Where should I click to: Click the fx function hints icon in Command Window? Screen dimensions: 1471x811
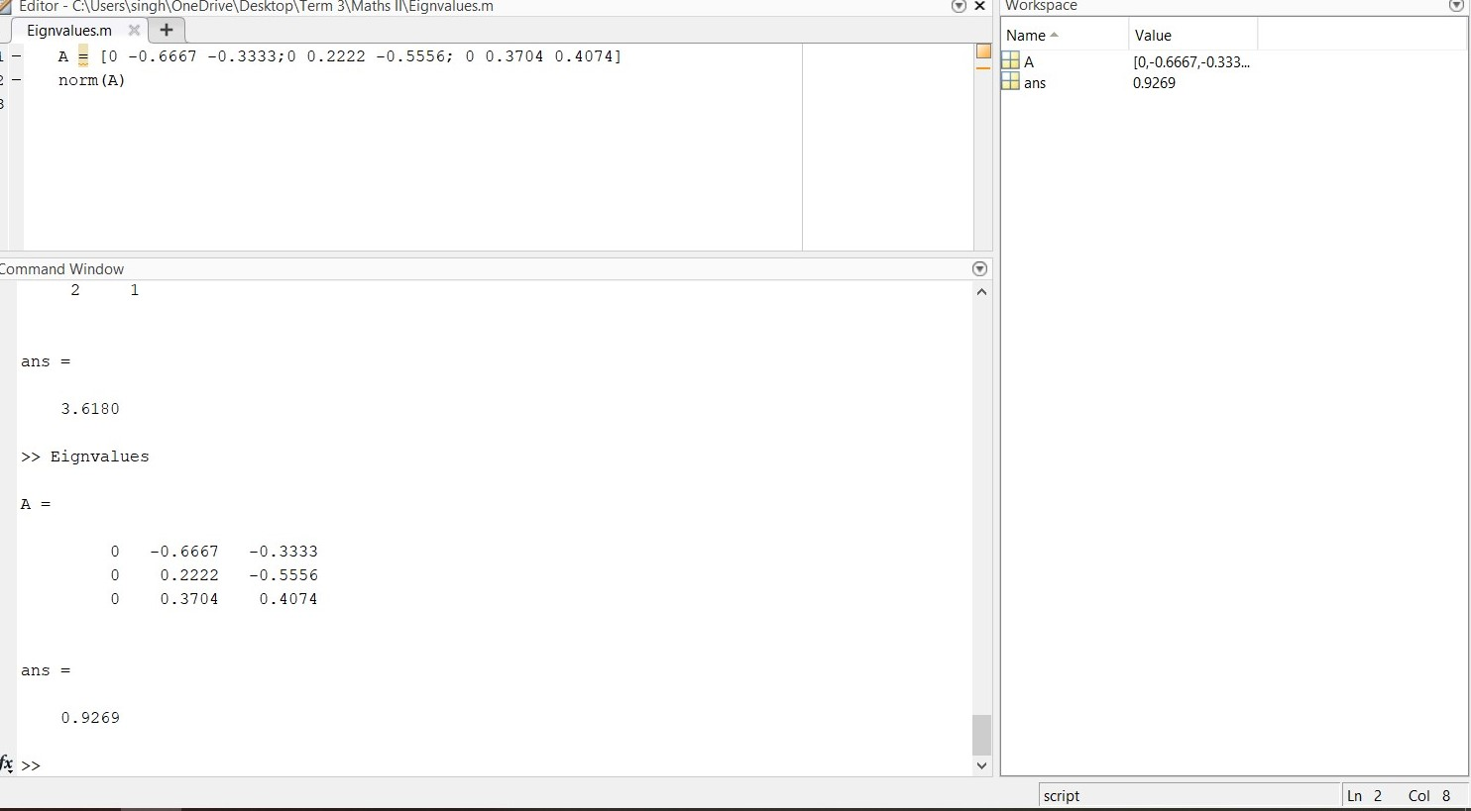tap(7, 764)
